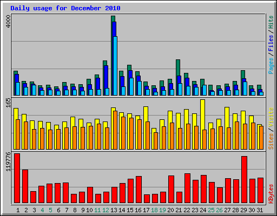277x216 pixels.
Task: Click the red KBytes bar for day 1
Action: [17, 178]
